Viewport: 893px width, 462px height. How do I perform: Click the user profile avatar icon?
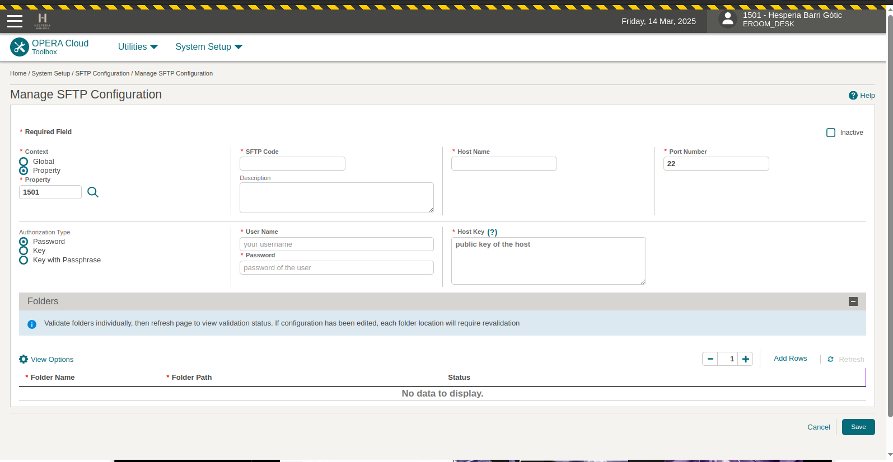(x=727, y=20)
